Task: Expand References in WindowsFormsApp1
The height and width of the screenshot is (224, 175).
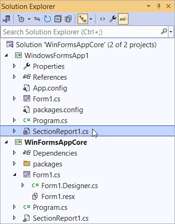Action: pyautogui.click(x=14, y=77)
